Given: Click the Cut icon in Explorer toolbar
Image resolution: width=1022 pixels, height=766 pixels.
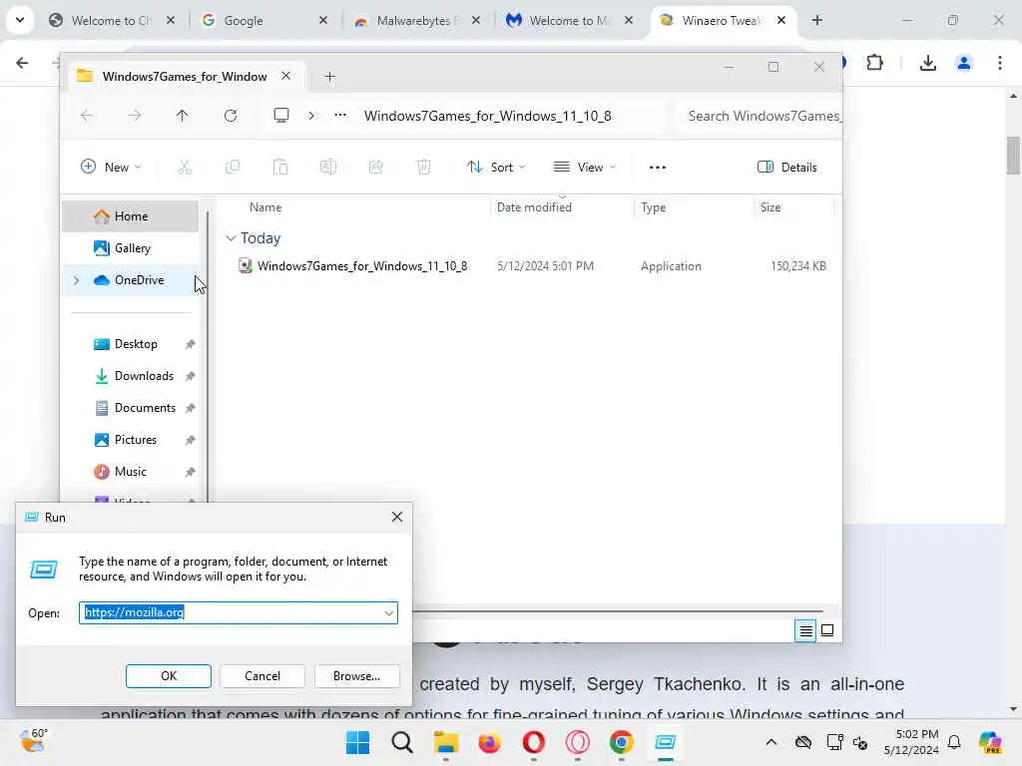Looking at the screenshot, I should point(185,168).
